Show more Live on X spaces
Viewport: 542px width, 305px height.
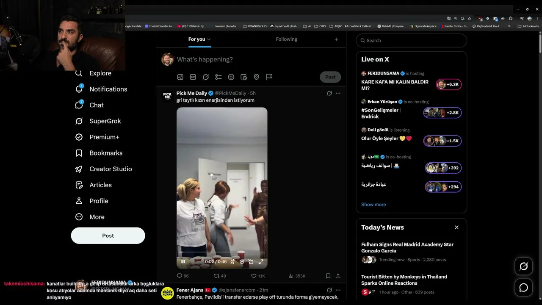click(x=373, y=205)
